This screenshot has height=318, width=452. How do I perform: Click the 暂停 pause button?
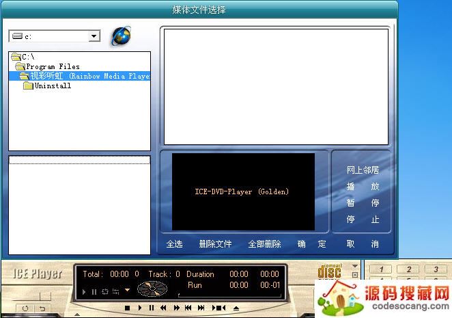click(x=363, y=202)
